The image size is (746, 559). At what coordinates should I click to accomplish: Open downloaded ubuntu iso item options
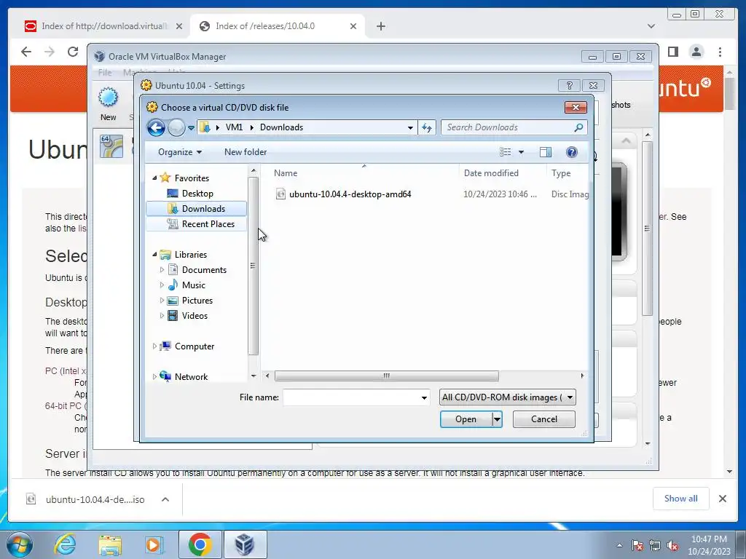coord(165,499)
